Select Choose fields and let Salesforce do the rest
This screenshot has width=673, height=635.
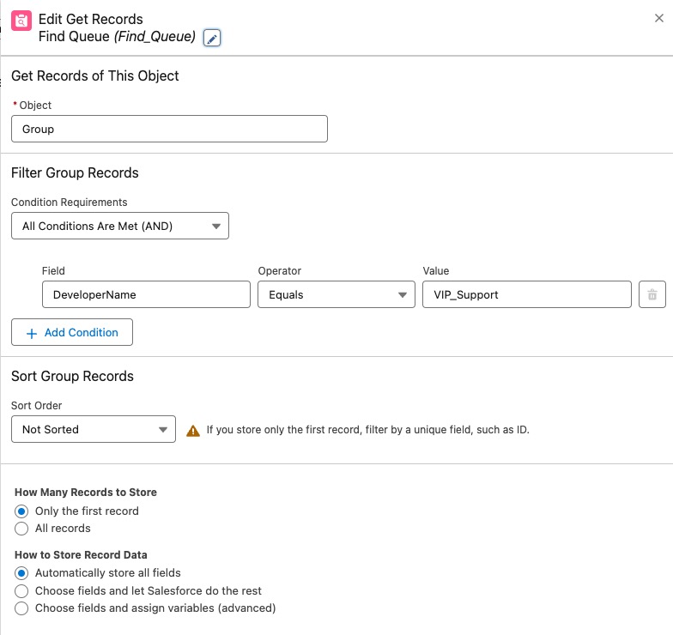21,591
